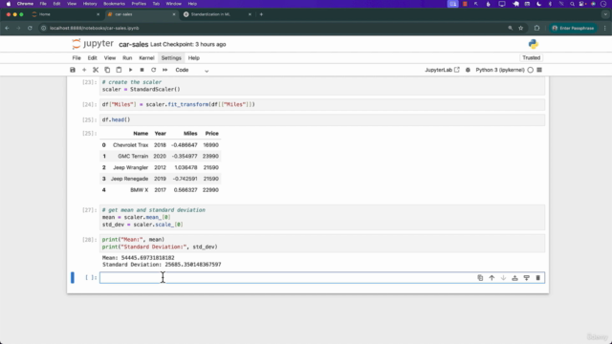Click the Chevrolet Trax row name
Viewport: 612px width, 344px height.
130,144
